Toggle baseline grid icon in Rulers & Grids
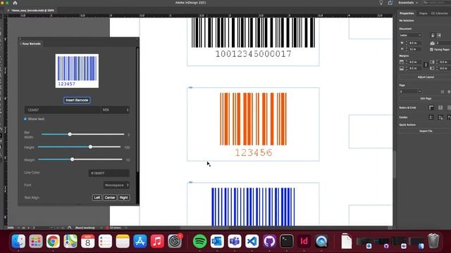Viewport: 451px width, 253px height. point(440,108)
